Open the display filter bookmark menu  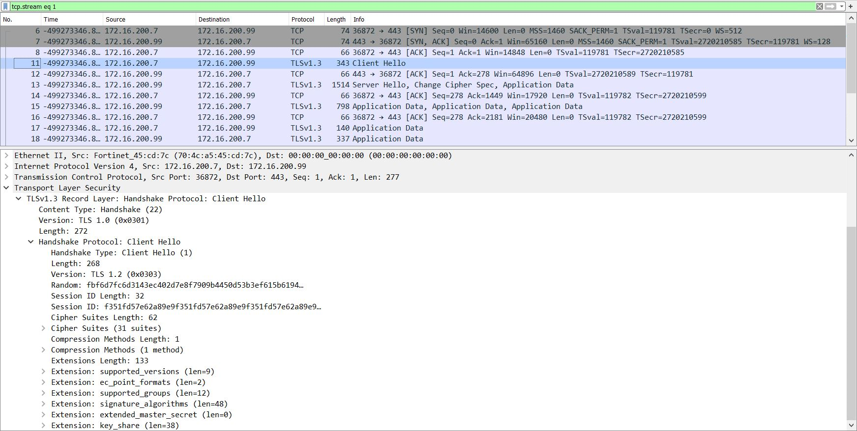tap(5, 6)
